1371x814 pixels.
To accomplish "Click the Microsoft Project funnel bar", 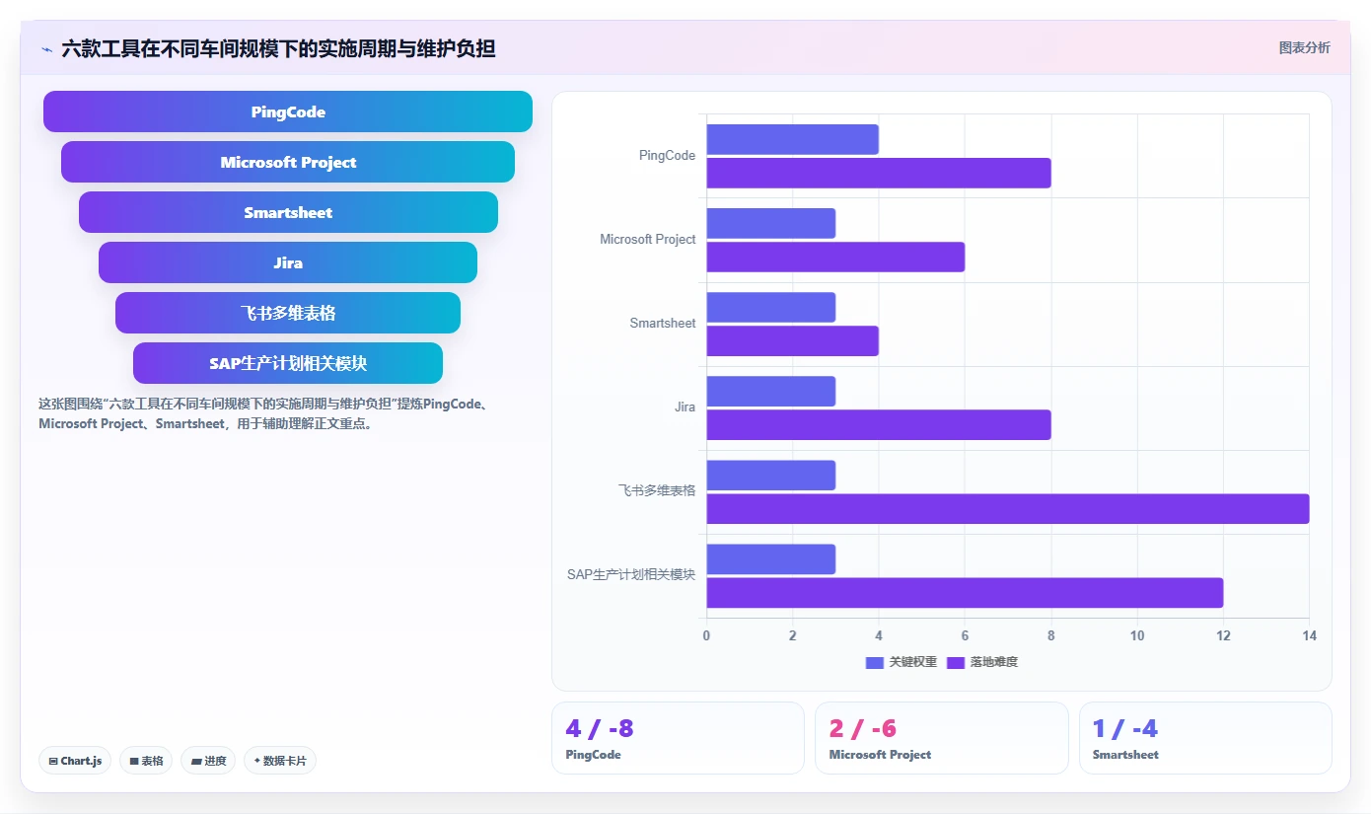I will point(288,162).
